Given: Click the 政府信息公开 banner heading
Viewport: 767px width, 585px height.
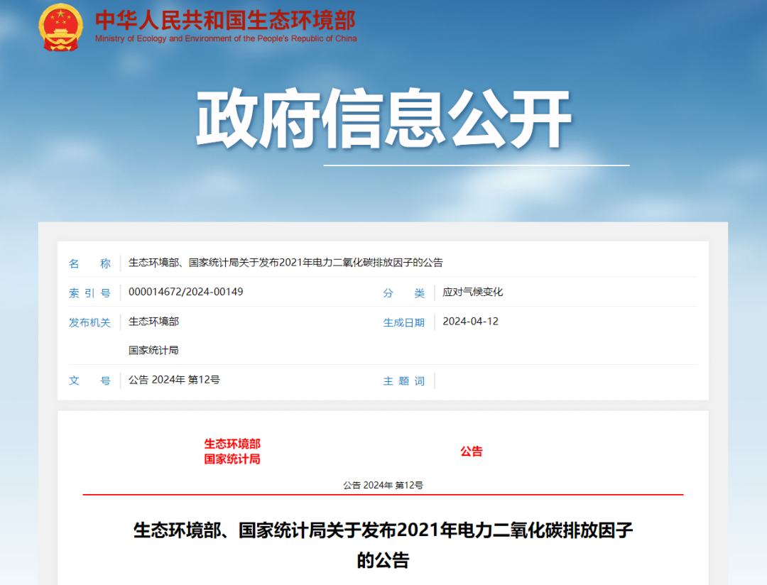Looking at the screenshot, I should 383,119.
